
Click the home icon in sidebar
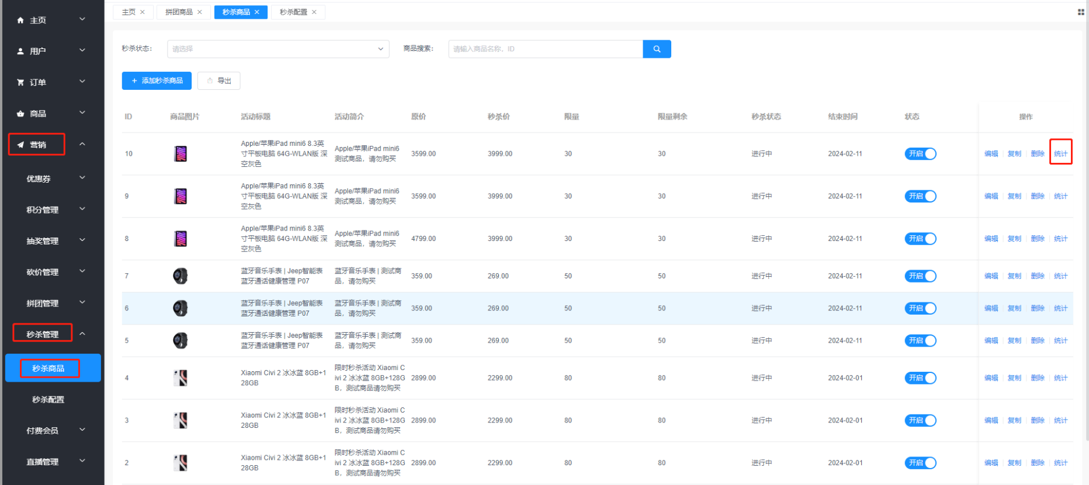[x=20, y=20]
